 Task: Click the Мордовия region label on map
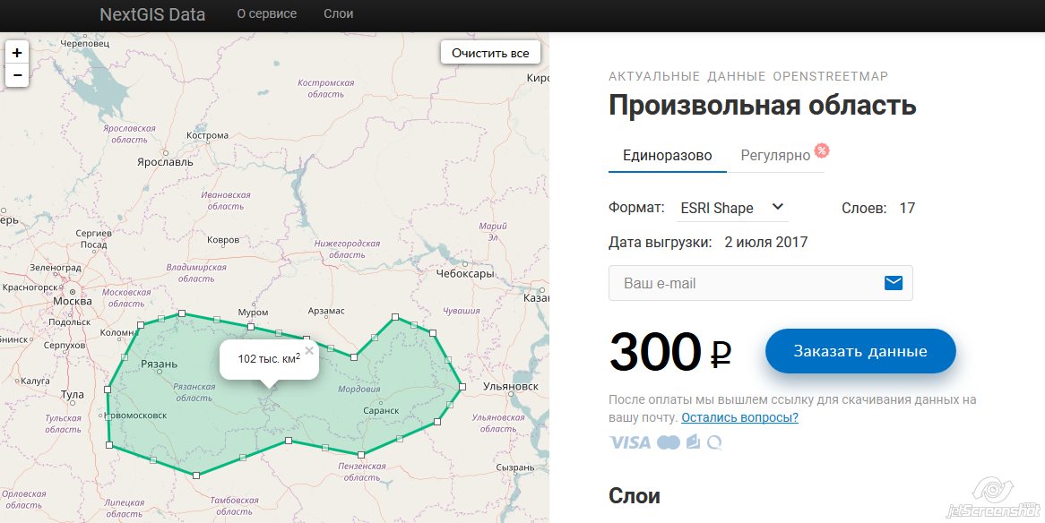click(359, 389)
